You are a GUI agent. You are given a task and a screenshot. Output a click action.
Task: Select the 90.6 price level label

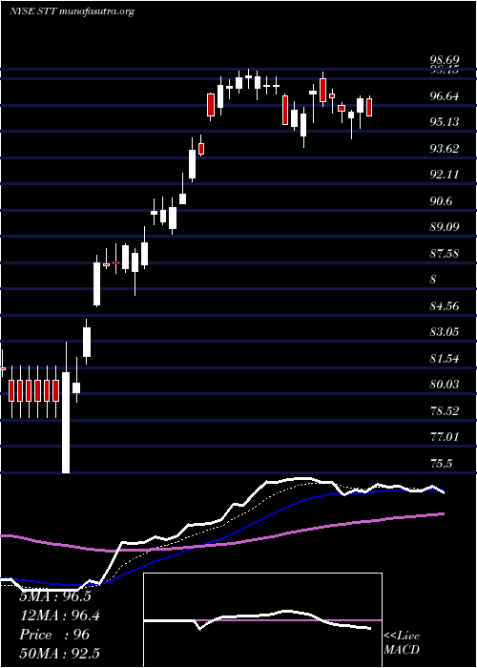click(441, 201)
